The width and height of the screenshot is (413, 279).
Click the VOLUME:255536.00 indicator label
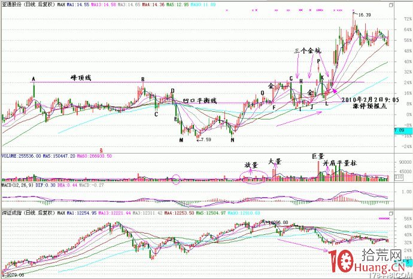click(x=22, y=156)
